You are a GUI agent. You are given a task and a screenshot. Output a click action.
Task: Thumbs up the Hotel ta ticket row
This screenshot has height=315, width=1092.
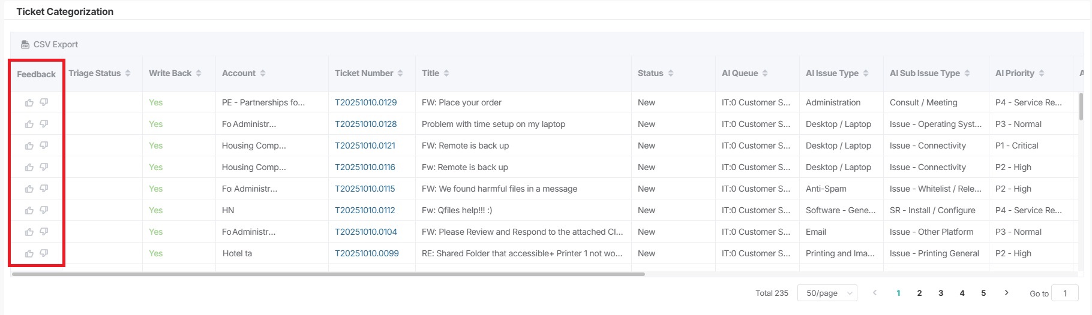point(29,253)
